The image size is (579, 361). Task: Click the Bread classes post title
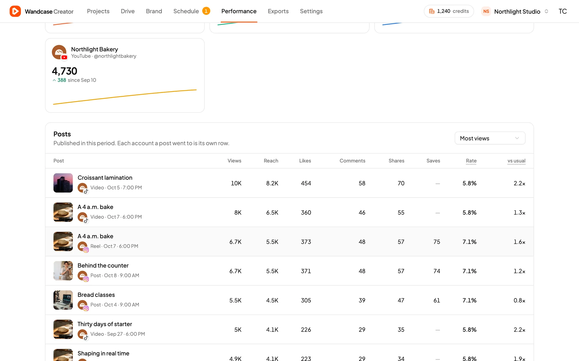[96, 295]
